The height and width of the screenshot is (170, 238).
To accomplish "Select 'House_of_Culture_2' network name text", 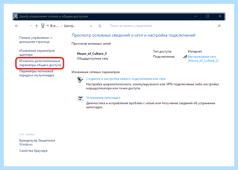I will pyautogui.click(x=92, y=53).
